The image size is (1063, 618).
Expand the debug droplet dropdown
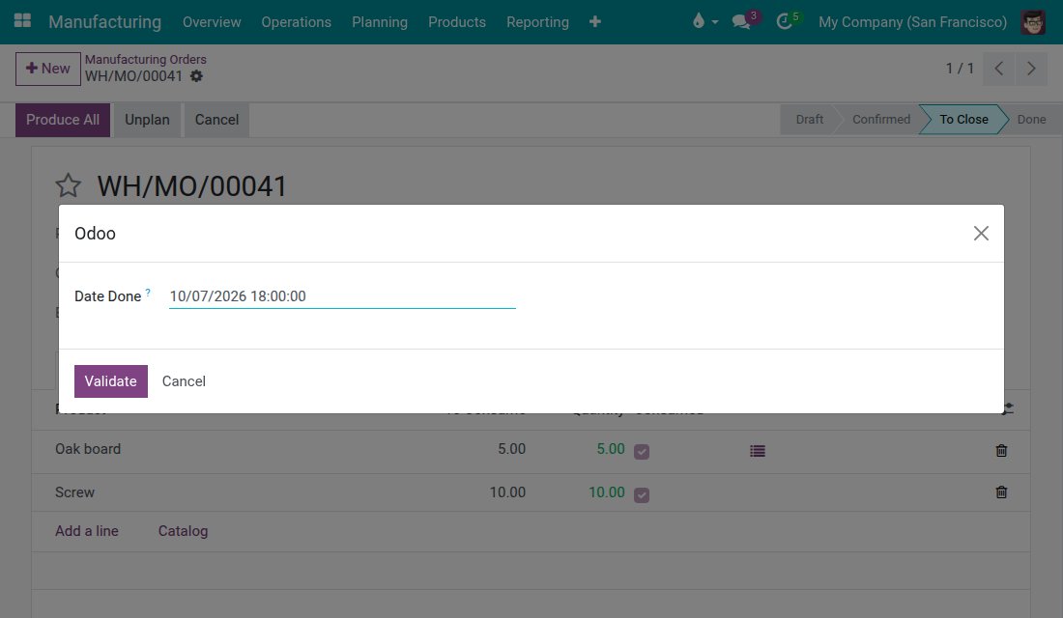tap(705, 21)
